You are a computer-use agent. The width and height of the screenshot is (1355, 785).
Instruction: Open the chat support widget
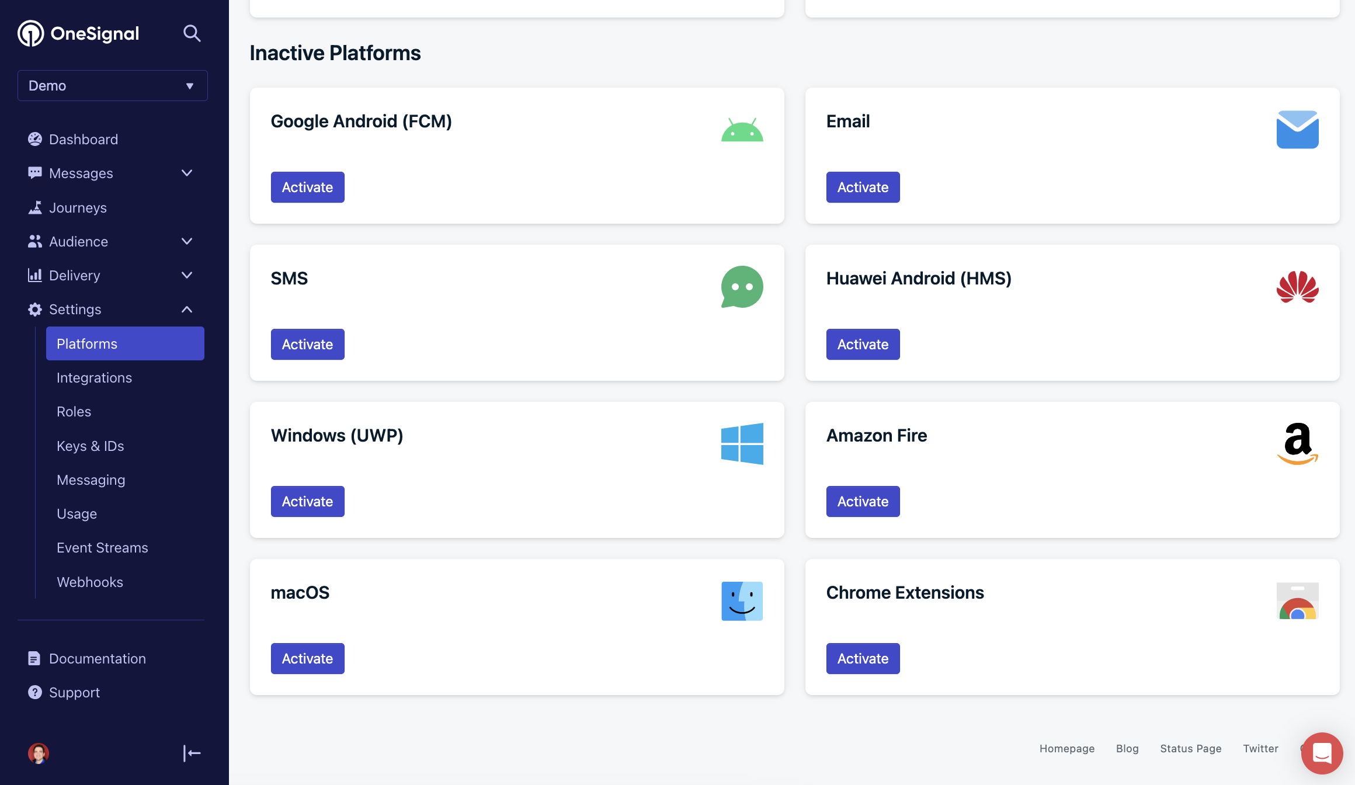click(1322, 753)
